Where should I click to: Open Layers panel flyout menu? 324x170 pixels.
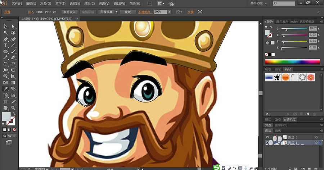[x=321, y=130]
